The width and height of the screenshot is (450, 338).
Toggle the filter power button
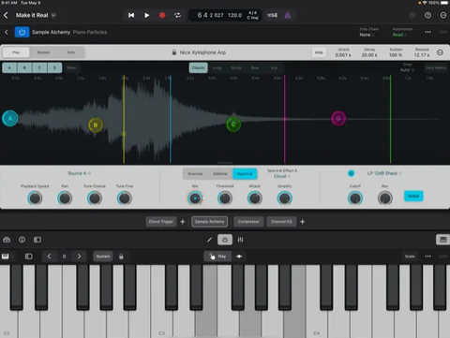352,173
